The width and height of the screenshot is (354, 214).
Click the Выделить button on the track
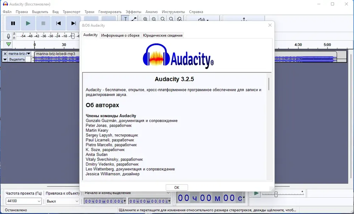17,59
